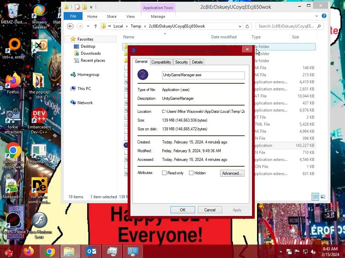Viewport: 345px width, 258px height.
Task: Sort by the Size column header
Action: 295,37
